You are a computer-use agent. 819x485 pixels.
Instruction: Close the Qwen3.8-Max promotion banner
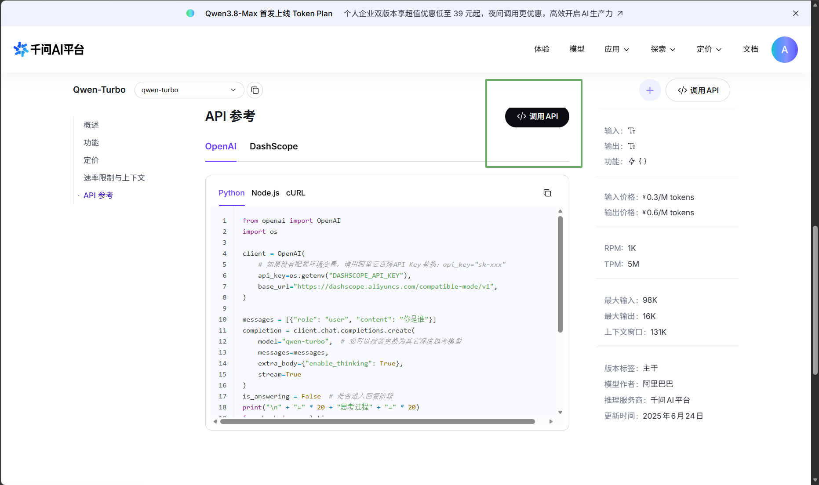coord(796,13)
